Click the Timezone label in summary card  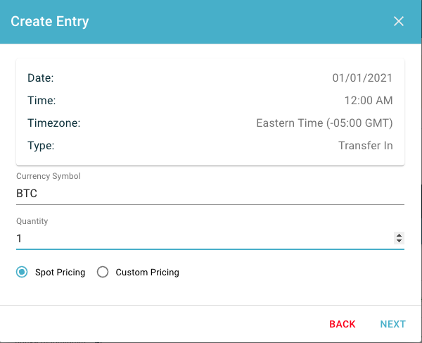(54, 123)
